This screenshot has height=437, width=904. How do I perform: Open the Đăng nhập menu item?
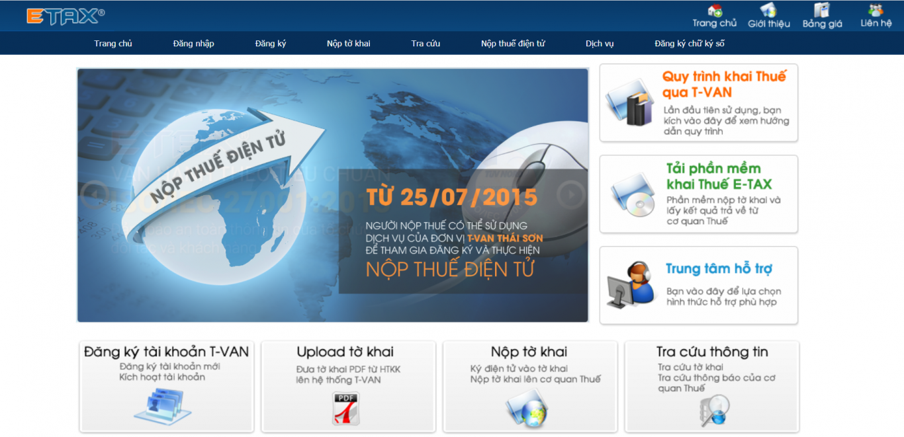194,44
